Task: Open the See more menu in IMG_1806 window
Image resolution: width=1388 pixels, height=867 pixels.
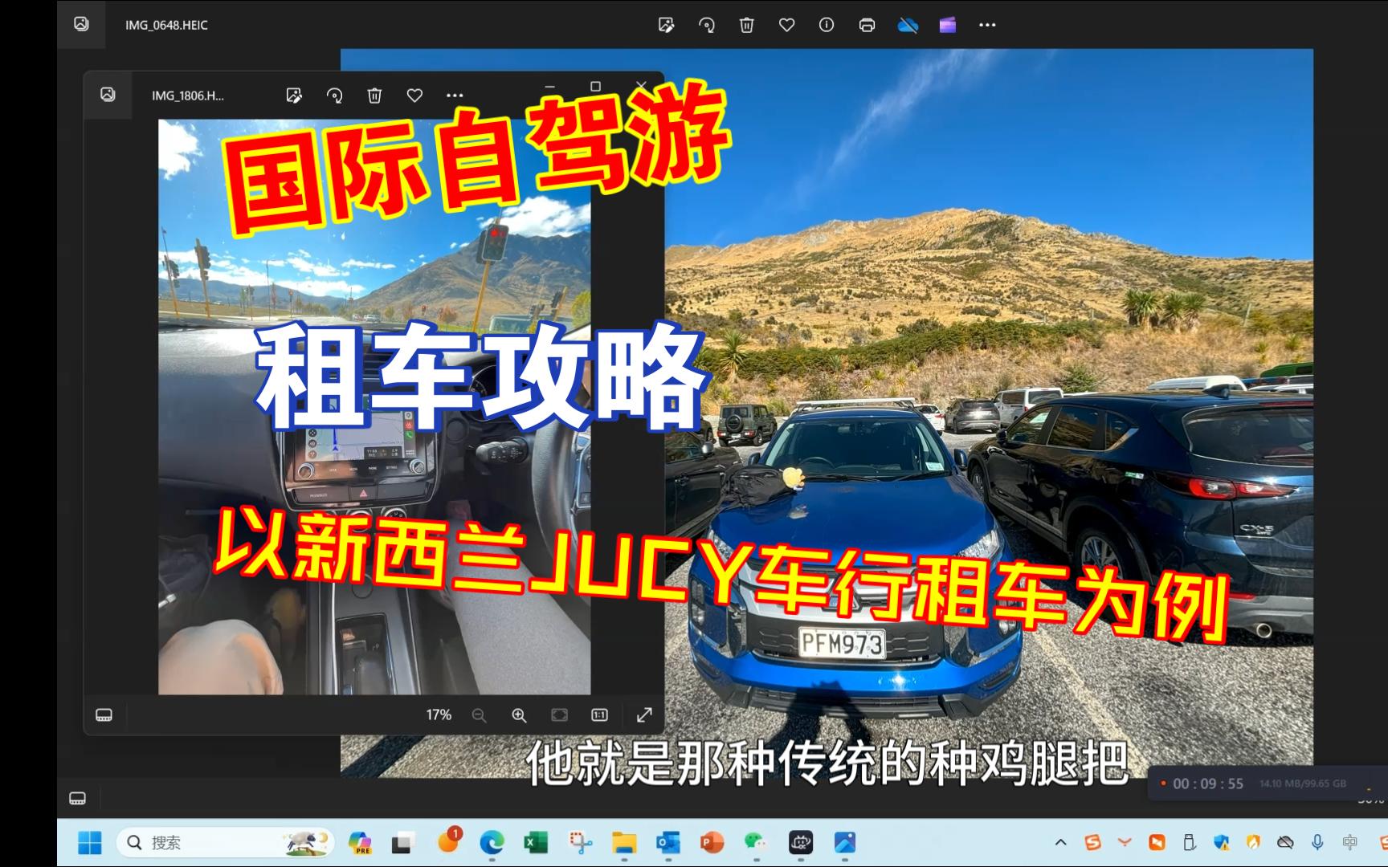Action: pyautogui.click(x=455, y=96)
